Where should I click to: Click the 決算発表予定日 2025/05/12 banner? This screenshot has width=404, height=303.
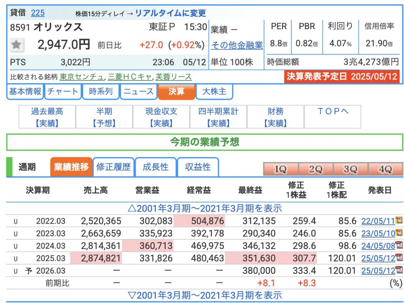coord(342,77)
